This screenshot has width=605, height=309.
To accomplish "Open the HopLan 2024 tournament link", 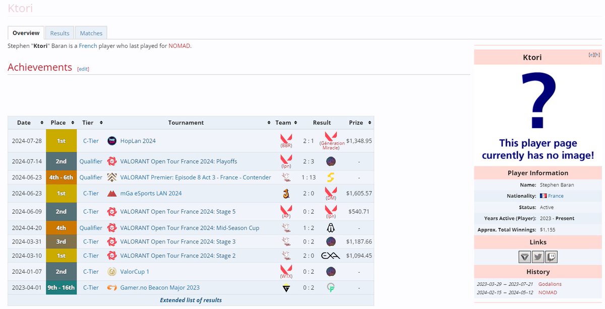I will (138, 141).
